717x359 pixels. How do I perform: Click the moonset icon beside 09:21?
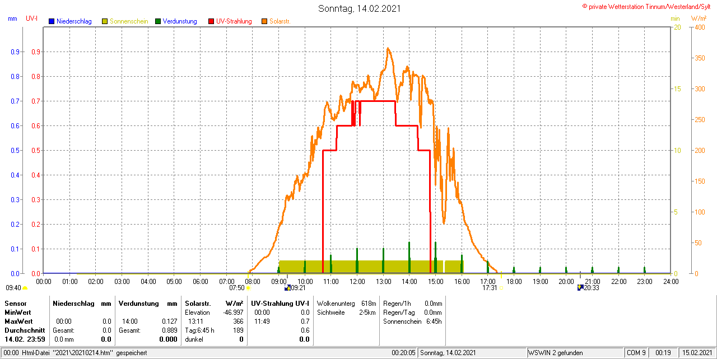click(287, 287)
